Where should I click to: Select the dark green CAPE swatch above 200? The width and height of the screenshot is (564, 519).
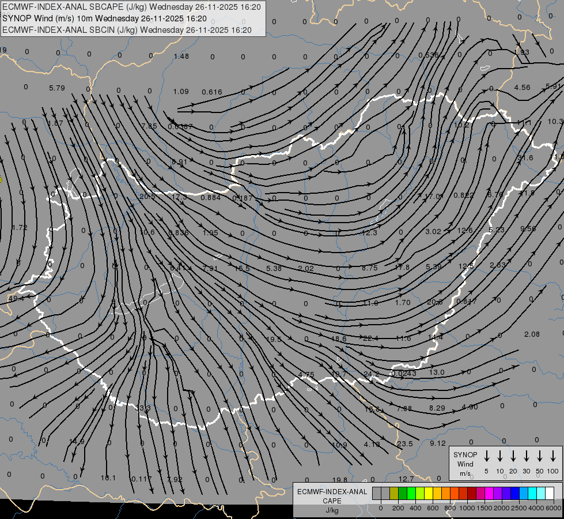403,494
